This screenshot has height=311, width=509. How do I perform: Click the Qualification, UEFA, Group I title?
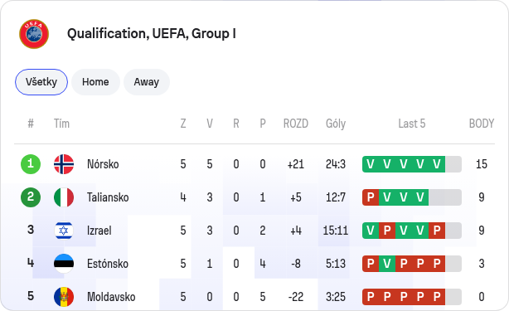point(152,34)
